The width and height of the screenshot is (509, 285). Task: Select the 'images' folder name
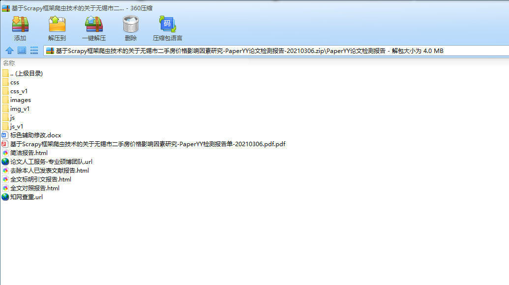pos(21,100)
